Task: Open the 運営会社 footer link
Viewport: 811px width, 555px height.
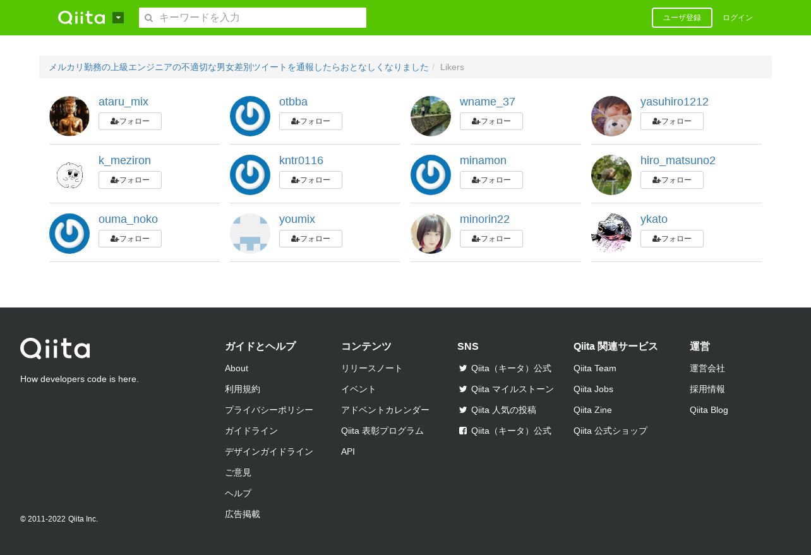Action: tap(707, 368)
